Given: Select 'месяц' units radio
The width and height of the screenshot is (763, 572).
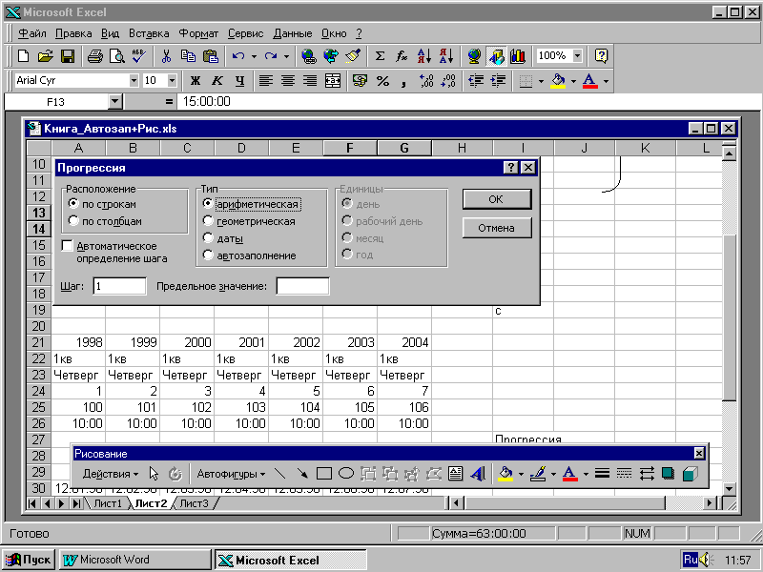Looking at the screenshot, I should pos(347,237).
